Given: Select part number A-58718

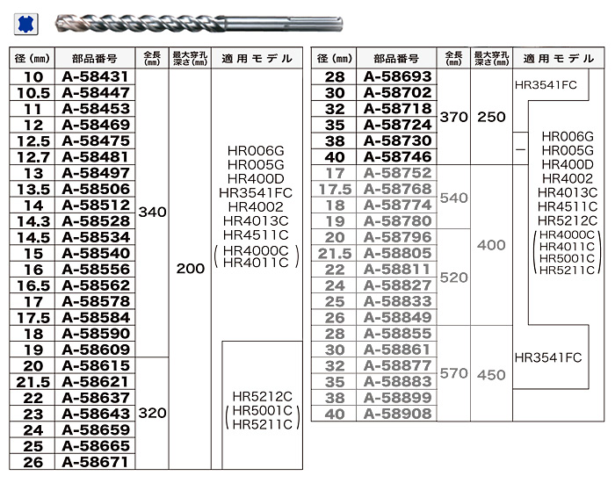Looking at the screenshot, I should (x=397, y=109).
